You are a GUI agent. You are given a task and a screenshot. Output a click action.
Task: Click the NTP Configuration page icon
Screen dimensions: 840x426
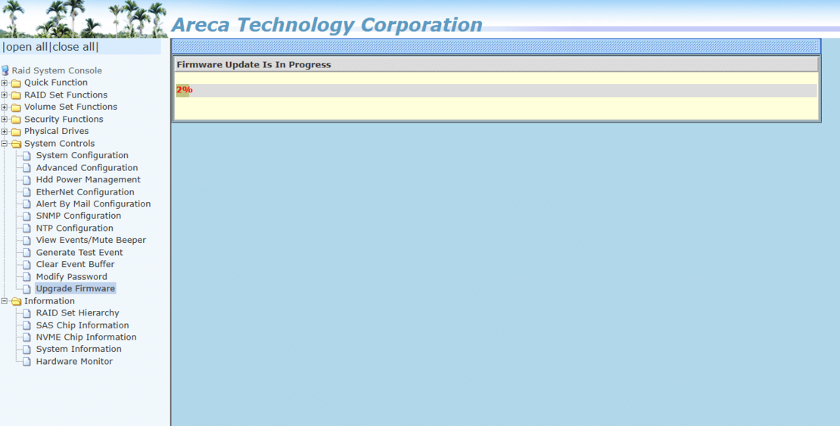pyautogui.click(x=27, y=229)
